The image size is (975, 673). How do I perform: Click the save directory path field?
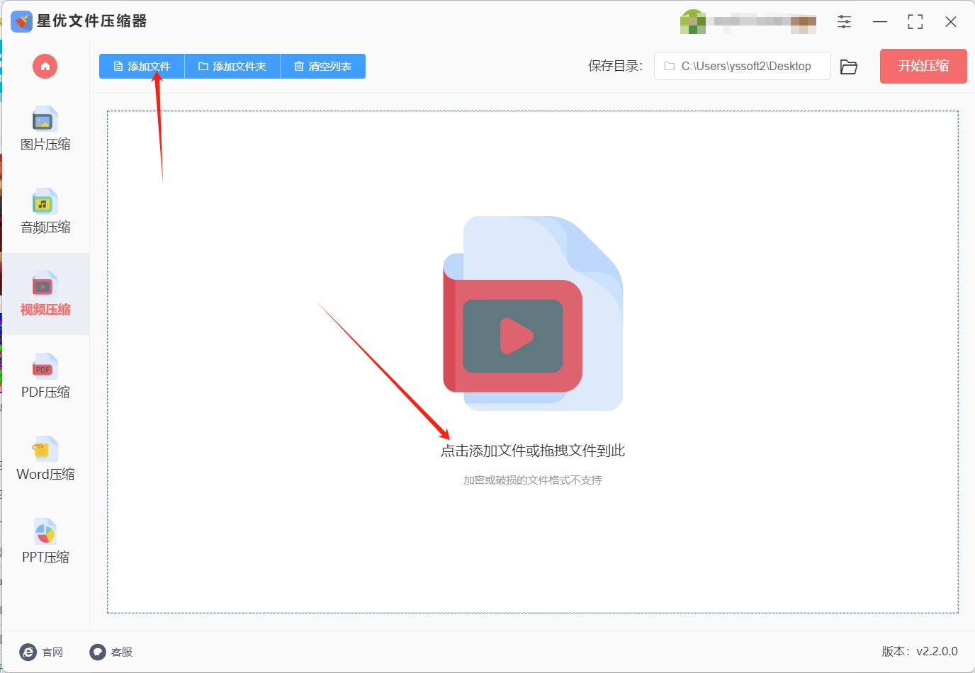742,66
